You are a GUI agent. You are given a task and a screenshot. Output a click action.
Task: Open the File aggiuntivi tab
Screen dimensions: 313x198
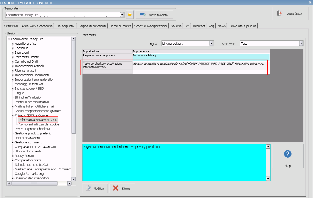tap(65, 26)
